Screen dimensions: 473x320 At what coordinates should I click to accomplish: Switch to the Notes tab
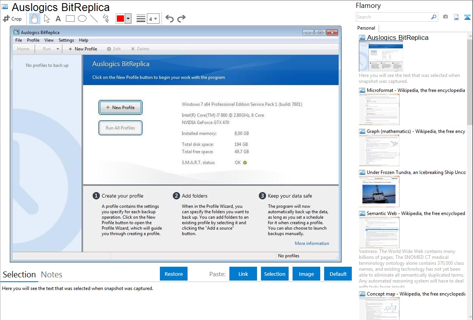click(x=52, y=275)
